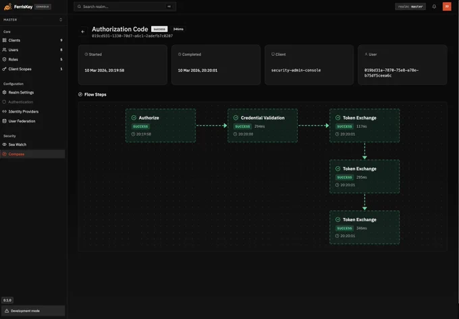Image resolution: width=459 pixels, height=319 pixels.
Task: Click the clock icon beside 20:20:00
Action: pyautogui.click(x=235, y=134)
